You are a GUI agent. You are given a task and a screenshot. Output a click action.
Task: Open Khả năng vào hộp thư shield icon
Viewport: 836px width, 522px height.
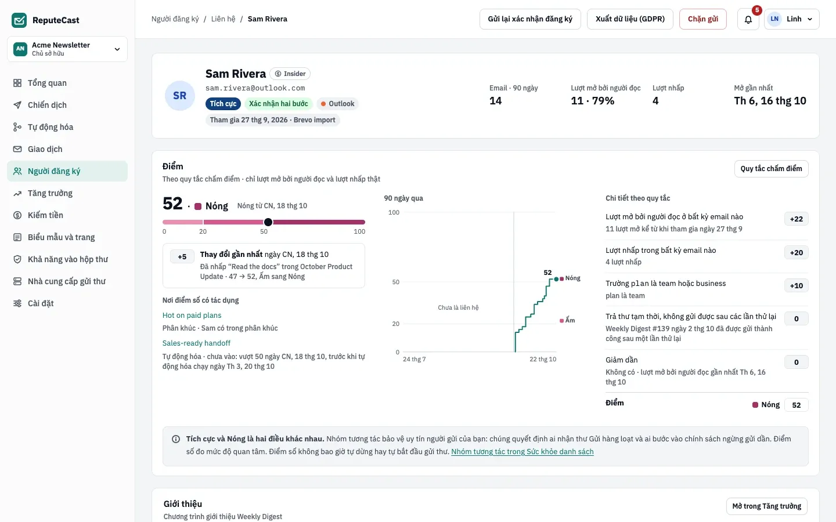click(x=17, y=259)
